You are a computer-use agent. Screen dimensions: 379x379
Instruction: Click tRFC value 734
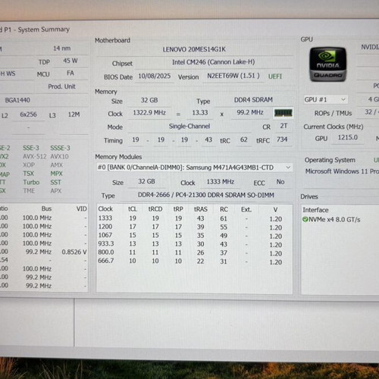pyautogui.click(x=282, y=139)
